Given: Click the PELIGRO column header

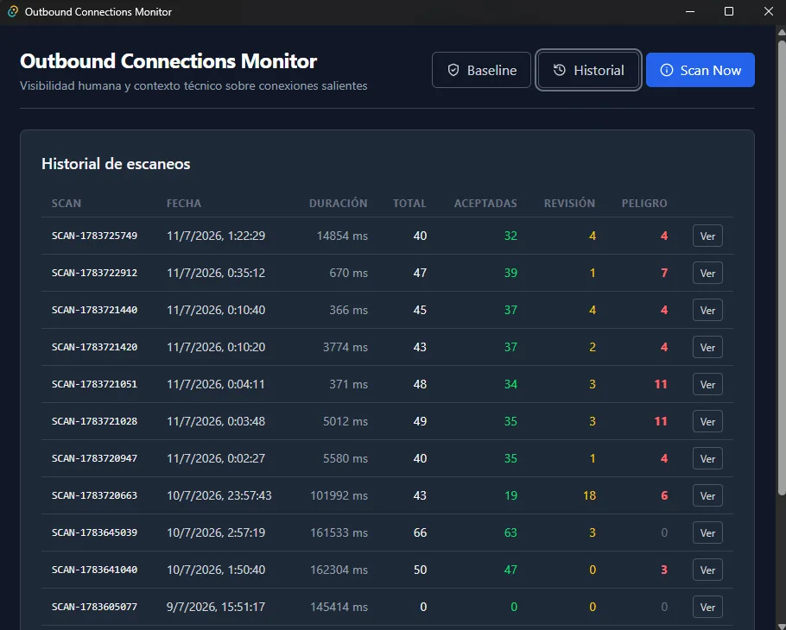Looking at the screenshot, I should tap(644, 204).
